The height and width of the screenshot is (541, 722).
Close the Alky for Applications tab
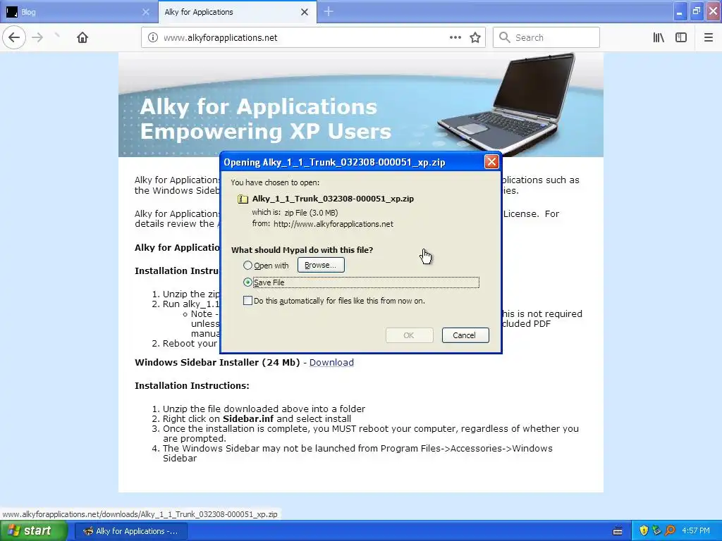pyautogui.click(x=305, y=12)
